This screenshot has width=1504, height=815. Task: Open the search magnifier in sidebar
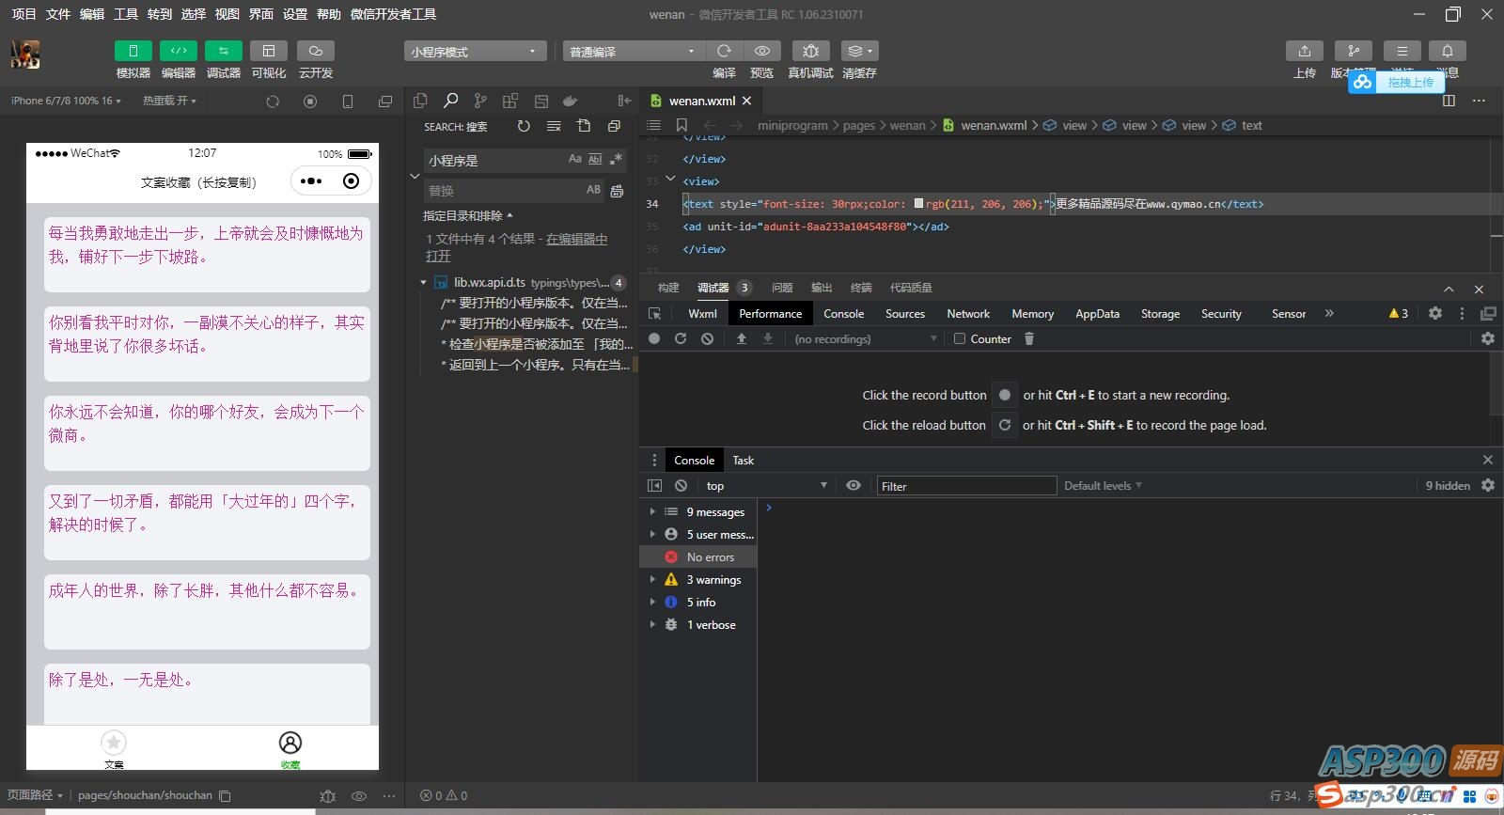[451, 101]
